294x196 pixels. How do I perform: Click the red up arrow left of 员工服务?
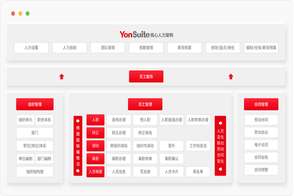coord(62,76)
